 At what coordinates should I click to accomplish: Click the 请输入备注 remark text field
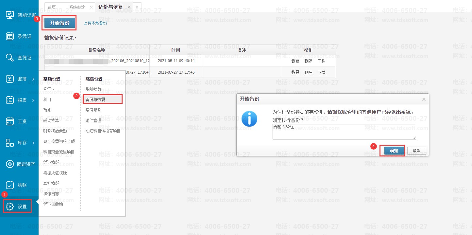pyautogui.click(x=344, y=132)
